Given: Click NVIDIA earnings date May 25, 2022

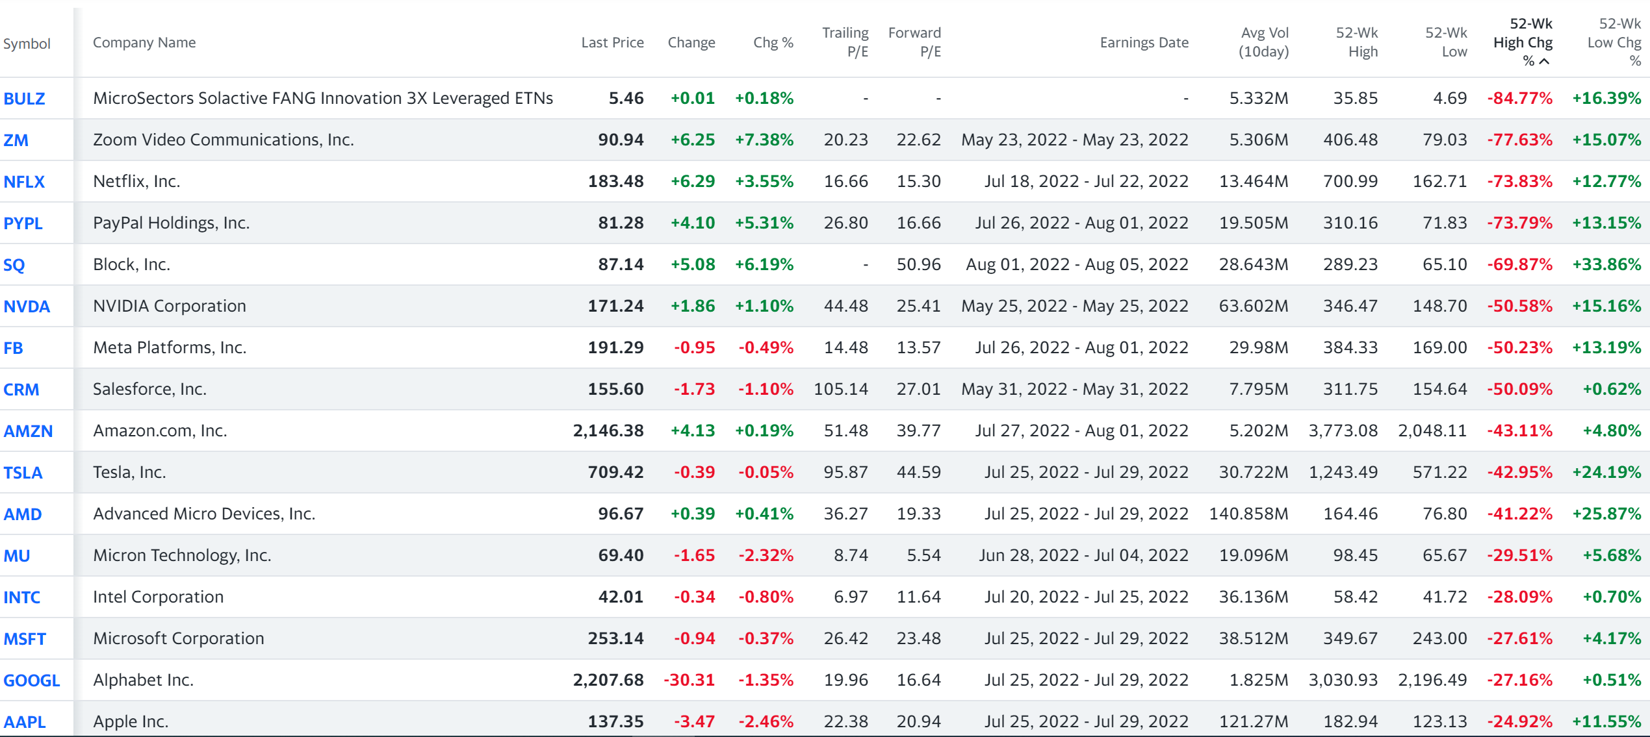Looking at the screenshot, I should (x=1075, y=306).
